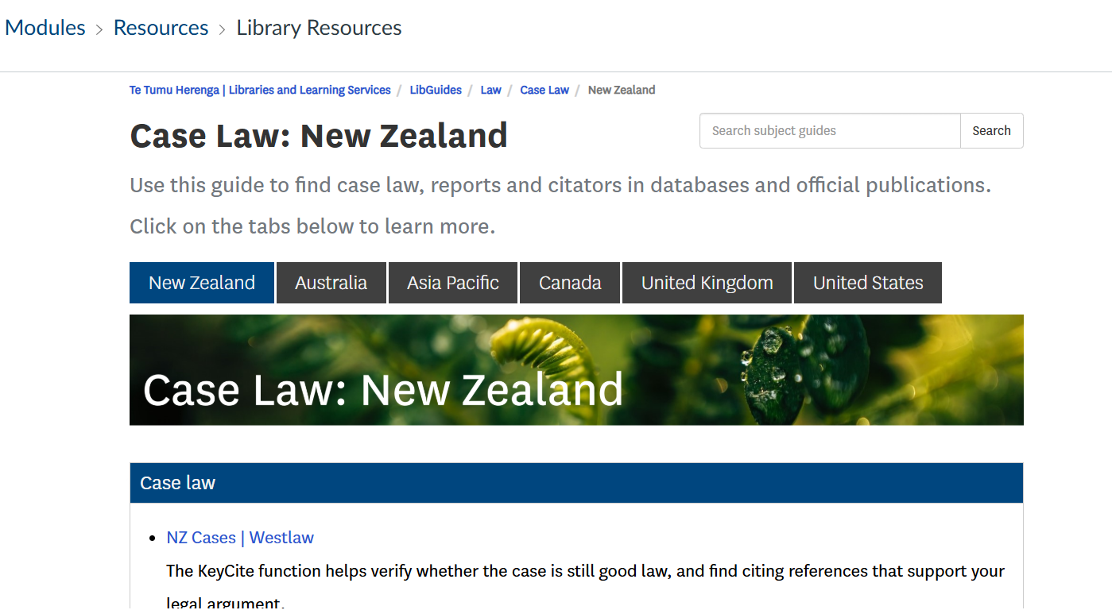Switch to the Australia tab
This screenshot has width=1112, height=610.
pyautogui.click(x=331, y=284)
